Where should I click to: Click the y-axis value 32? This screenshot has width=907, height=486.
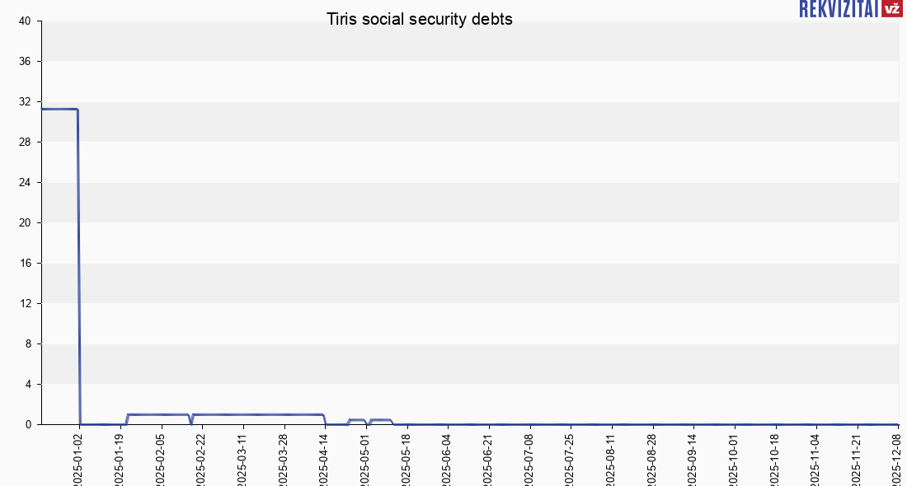(25, 102)
